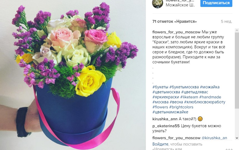Visit commenter kirushka_ann's profile
239x150 pixels.
tap(165, 119)
